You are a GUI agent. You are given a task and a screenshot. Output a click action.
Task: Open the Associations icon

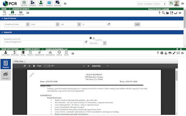coord(50,53)
